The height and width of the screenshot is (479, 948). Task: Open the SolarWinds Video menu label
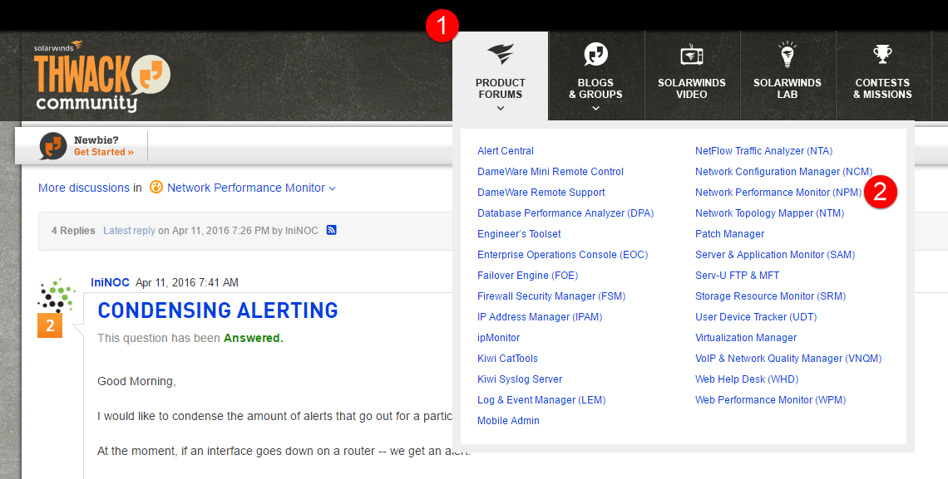[692, 88]
